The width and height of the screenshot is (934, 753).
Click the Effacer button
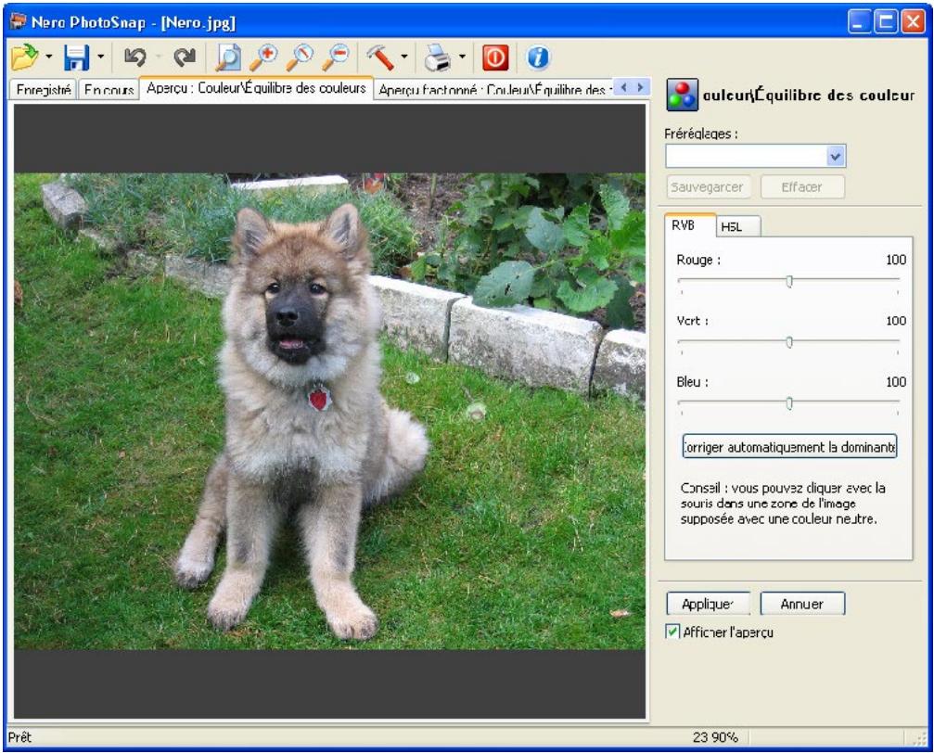801,187
